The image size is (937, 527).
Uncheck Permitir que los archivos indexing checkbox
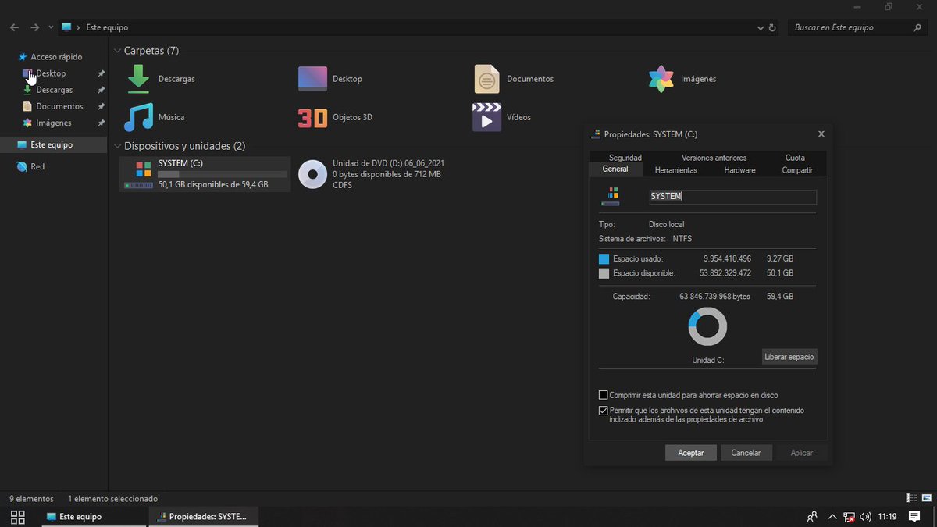point(603,411)
